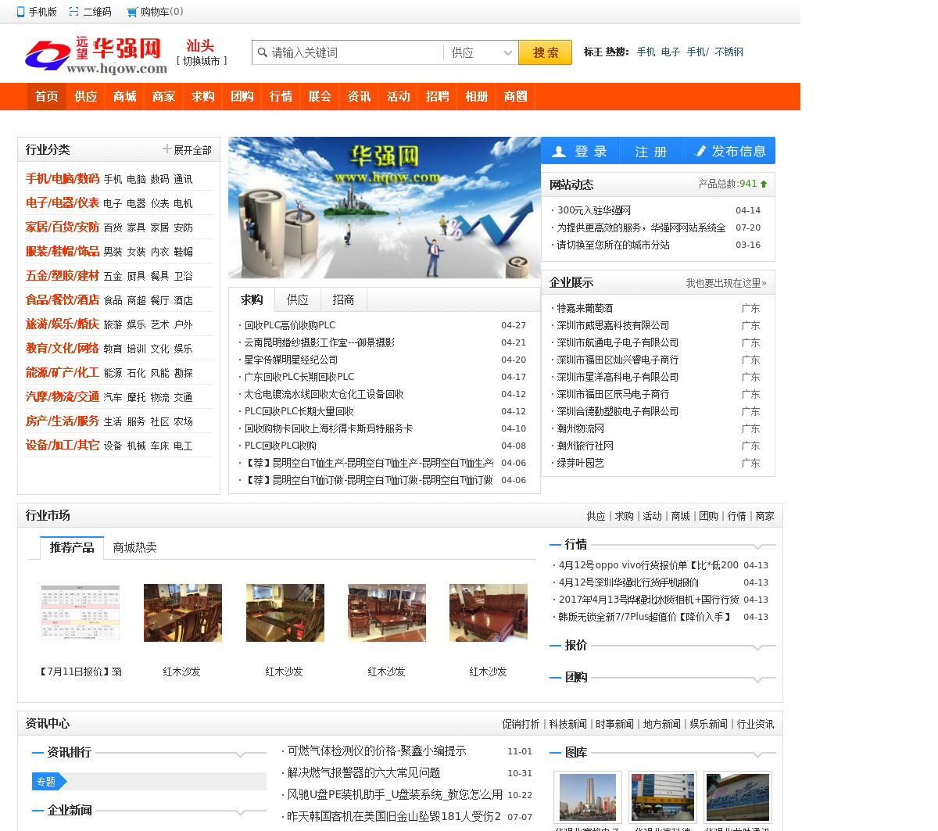
Task: Select the 推荐产品 tab
Action: coord(72,548)
